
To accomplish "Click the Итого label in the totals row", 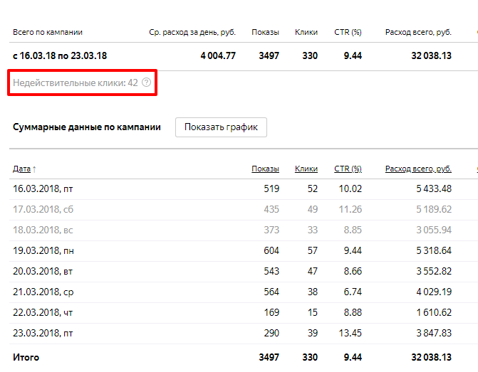I will click(x=26, y=357).
